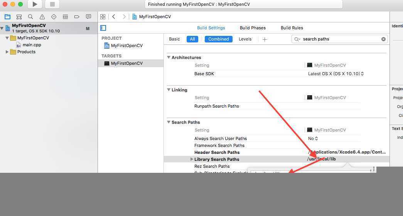This screenshot has width=403, height=216.
Task: Collapse the Search Paths section
Action: click(169, 122)
